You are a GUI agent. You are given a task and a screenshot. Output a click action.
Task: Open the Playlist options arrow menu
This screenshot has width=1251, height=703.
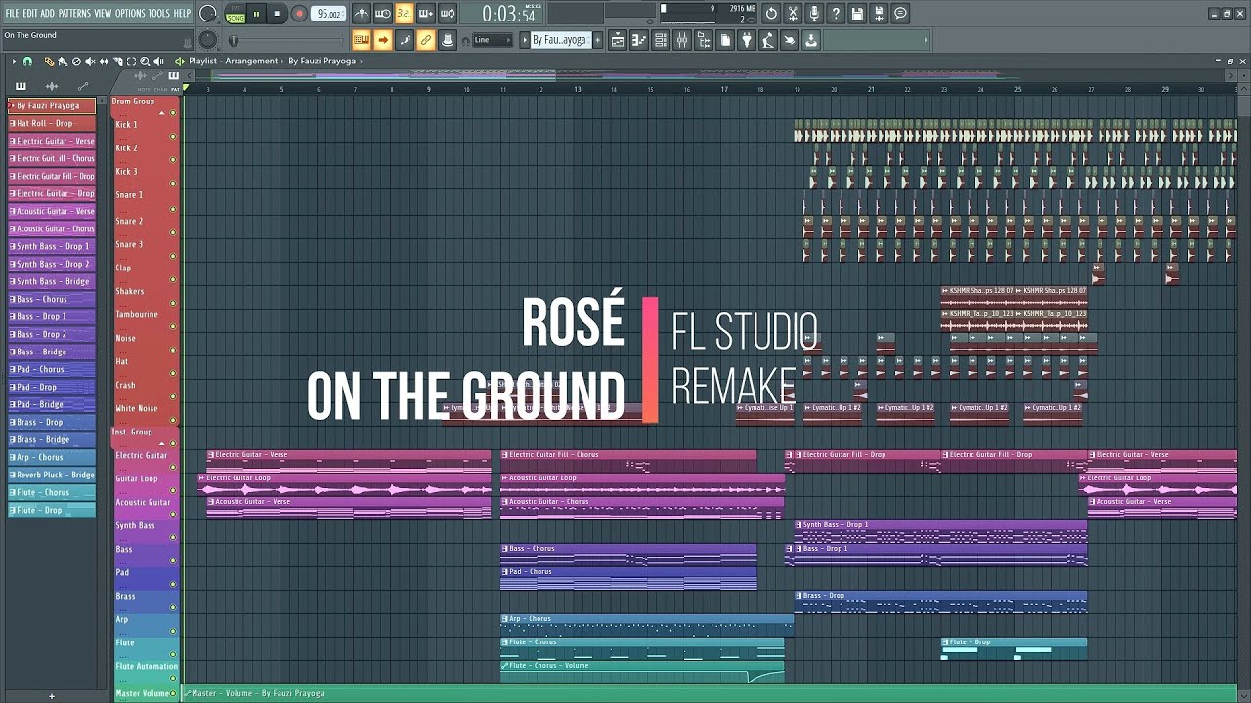click(x=14, y=62)
